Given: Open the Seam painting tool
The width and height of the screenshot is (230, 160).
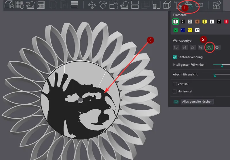Looking at the screenshot, I should pos(167,5).
